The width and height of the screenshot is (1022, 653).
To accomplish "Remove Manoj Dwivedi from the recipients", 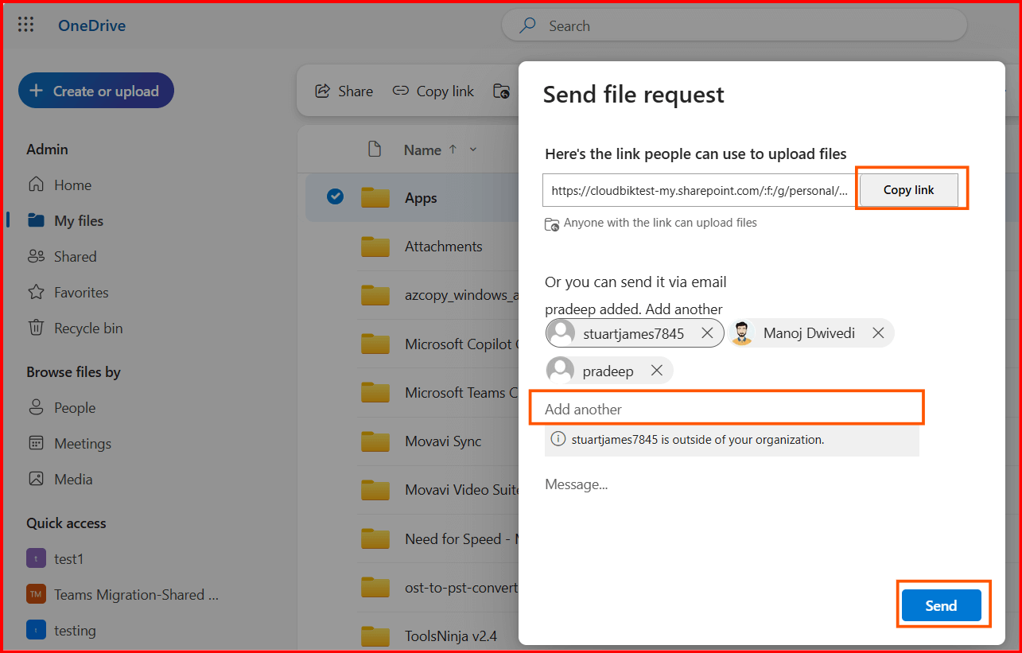I will pos(878,333).
